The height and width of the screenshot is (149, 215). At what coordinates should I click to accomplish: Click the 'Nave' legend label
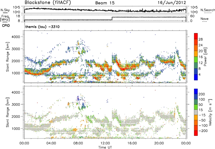click(205, 19)
